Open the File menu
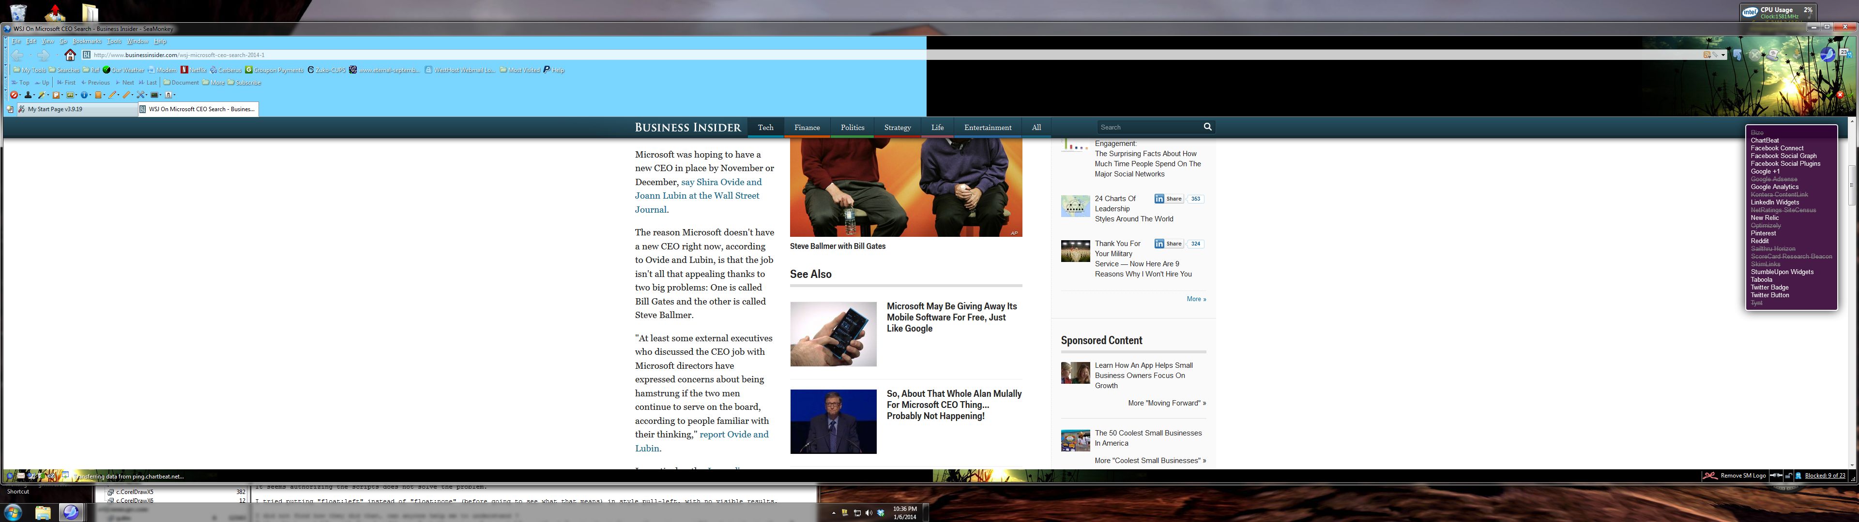The height and width of the screenshot is (522, 1859). coord(16,41)
